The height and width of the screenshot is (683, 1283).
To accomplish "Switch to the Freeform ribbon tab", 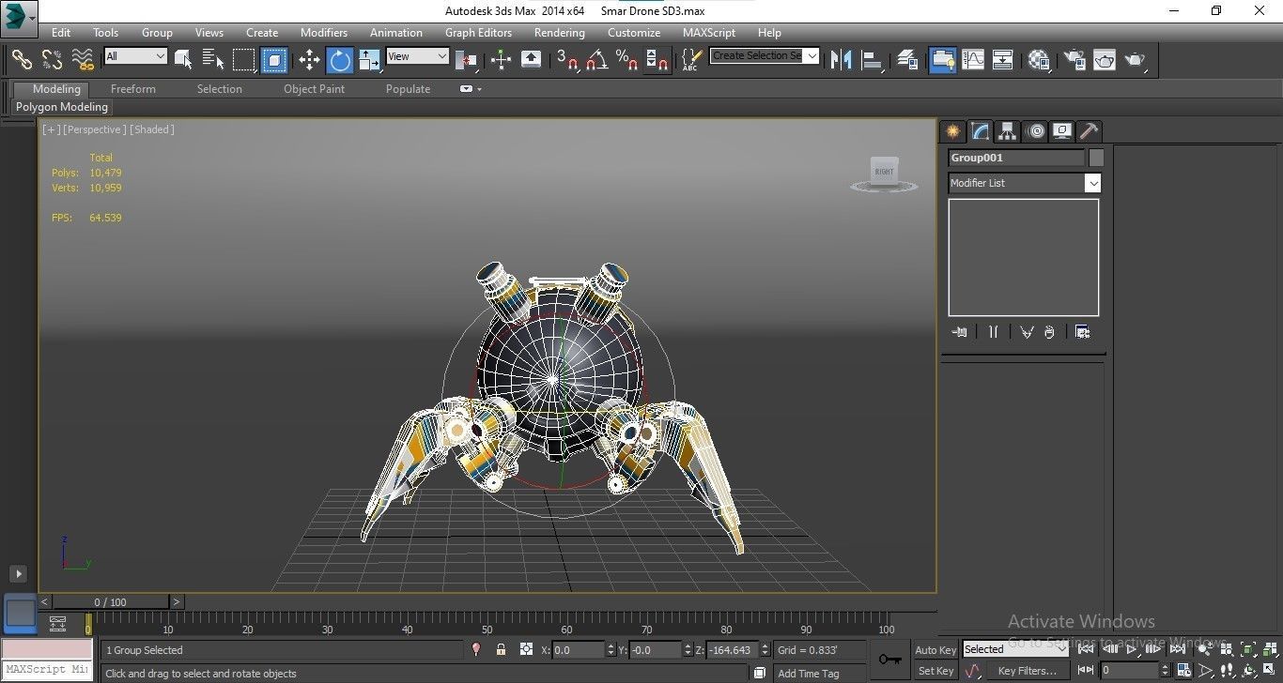I will tap(133, 89).
